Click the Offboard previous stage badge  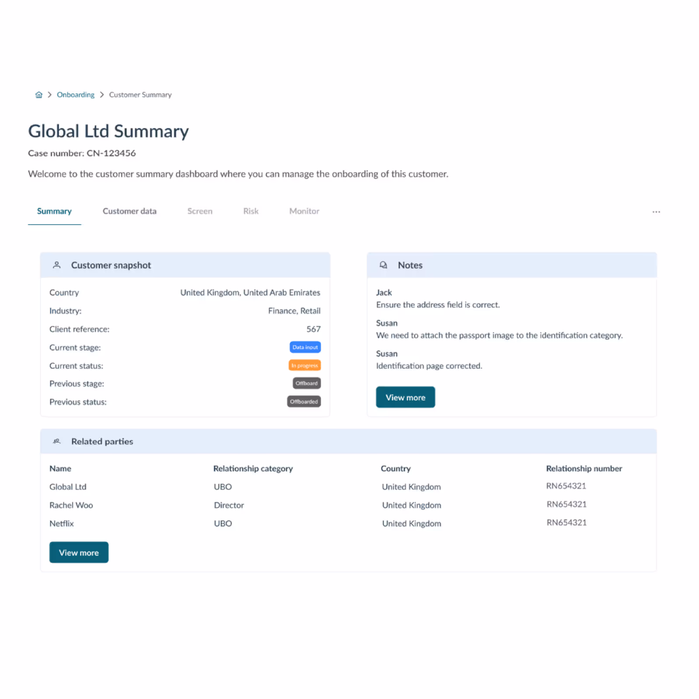coord(307,383)
